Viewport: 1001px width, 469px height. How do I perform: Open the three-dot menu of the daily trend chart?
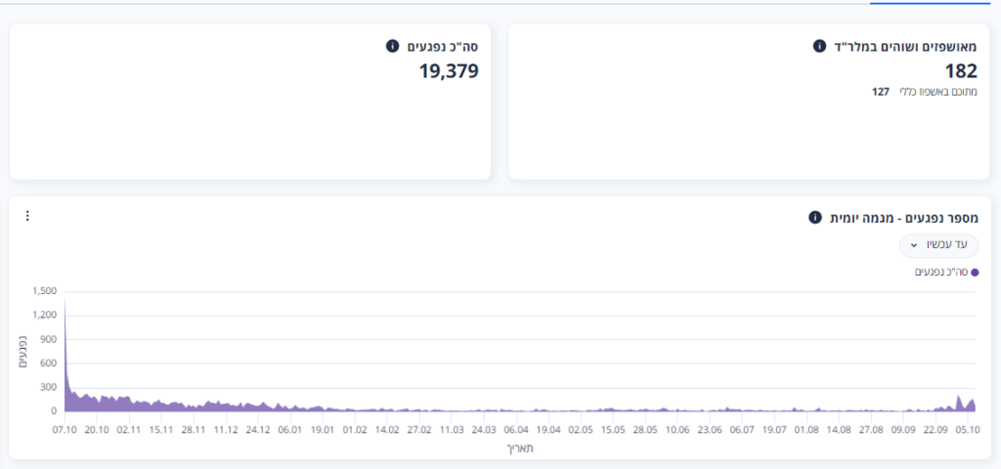click(26, 216)
